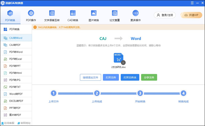
Task: Click step 2 circle 上传完成
Action: pos(97,93)
